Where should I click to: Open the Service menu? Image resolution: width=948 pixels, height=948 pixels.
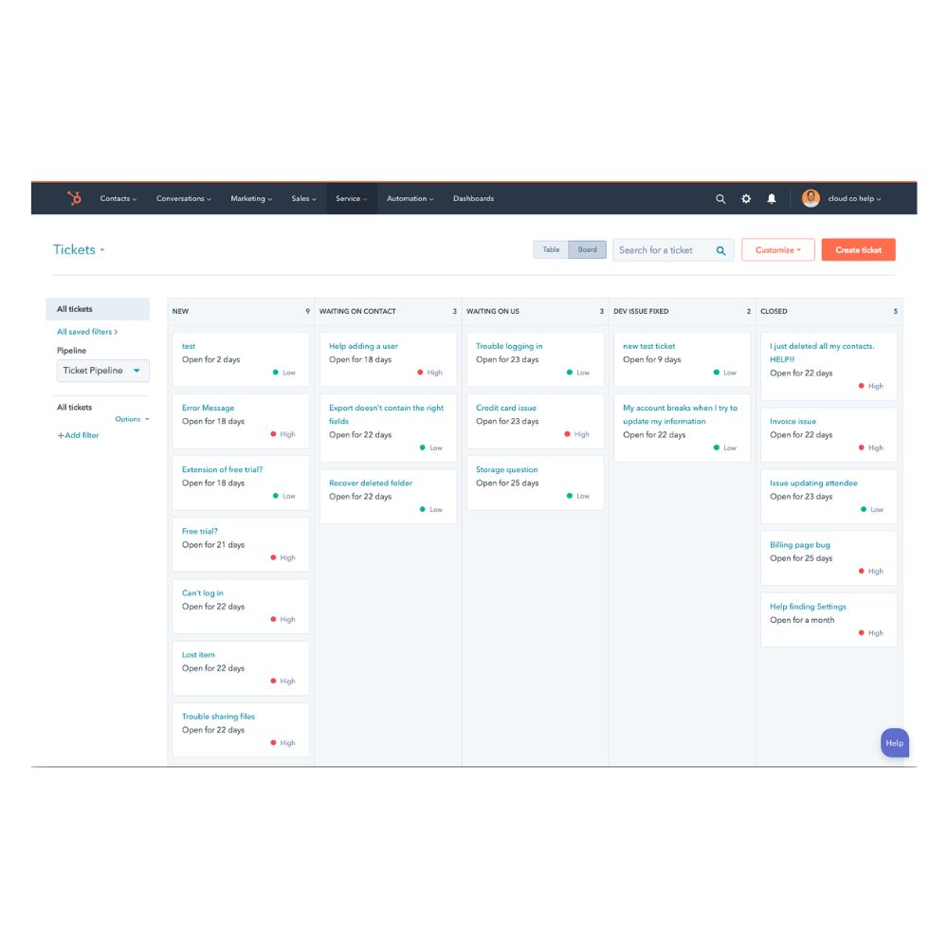click(x=352, y=198)
